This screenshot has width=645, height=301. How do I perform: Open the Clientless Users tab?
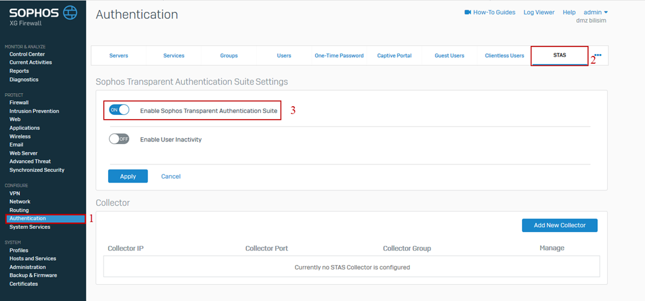pos(504,55)
